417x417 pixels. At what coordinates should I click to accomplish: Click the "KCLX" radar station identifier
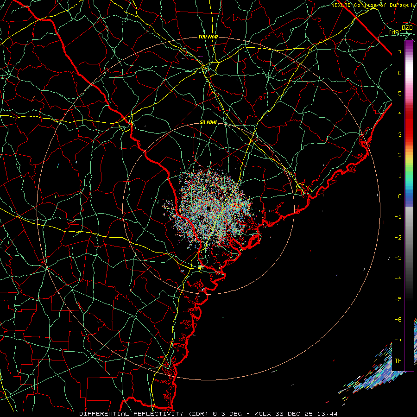263,414
